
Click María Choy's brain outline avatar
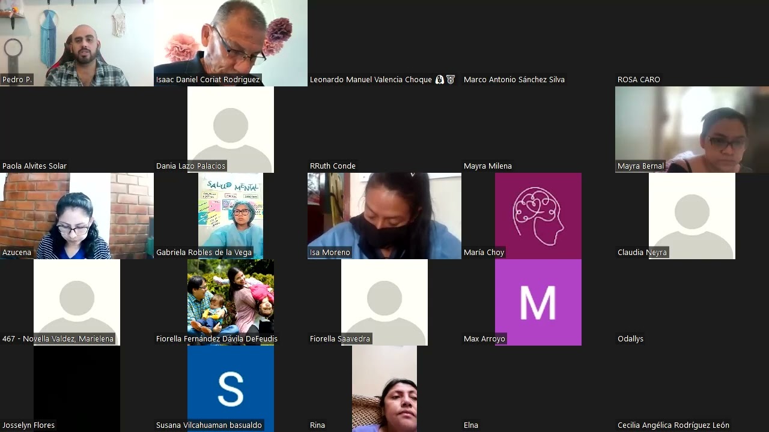(x=538, y=216)
